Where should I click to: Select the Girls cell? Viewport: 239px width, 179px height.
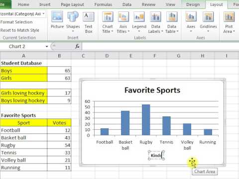tap(23, 78)
